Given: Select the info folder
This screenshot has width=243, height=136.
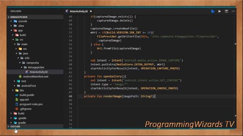Looking at the screenshot, I should [x=27, y=58].
